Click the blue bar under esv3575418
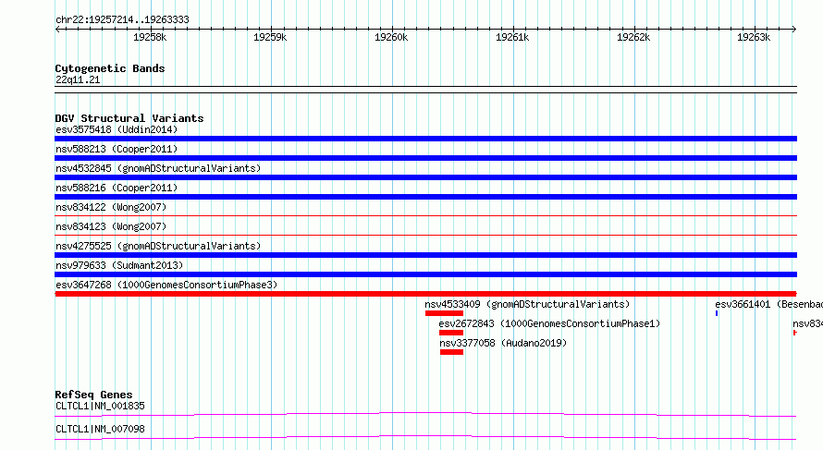This screenshot has width=823, height=450. tap(425, 139)
